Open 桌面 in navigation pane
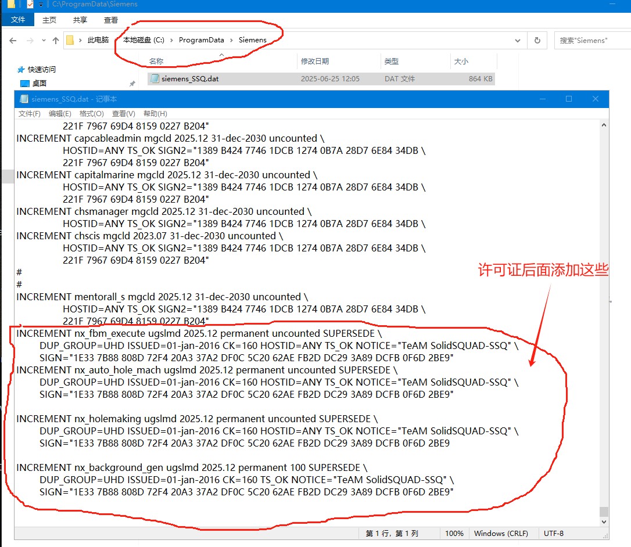631x547 pixels. point(40,83)
